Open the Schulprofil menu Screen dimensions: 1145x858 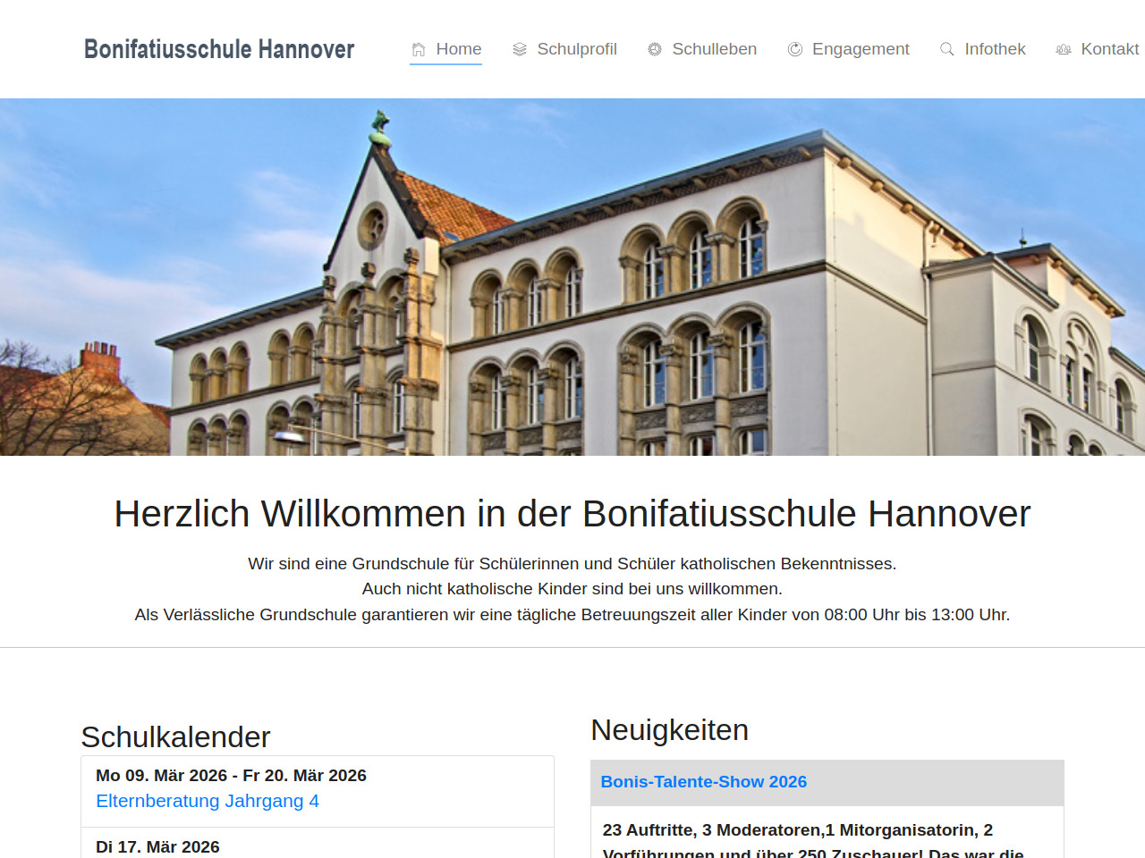click(x=576, y=49)
